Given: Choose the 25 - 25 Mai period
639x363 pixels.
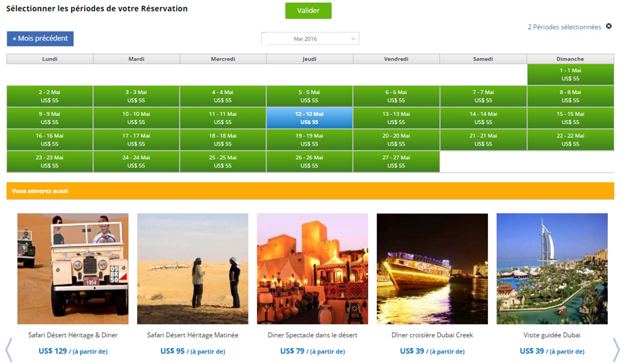Looking at the screenshot, I should coord(223,161).
